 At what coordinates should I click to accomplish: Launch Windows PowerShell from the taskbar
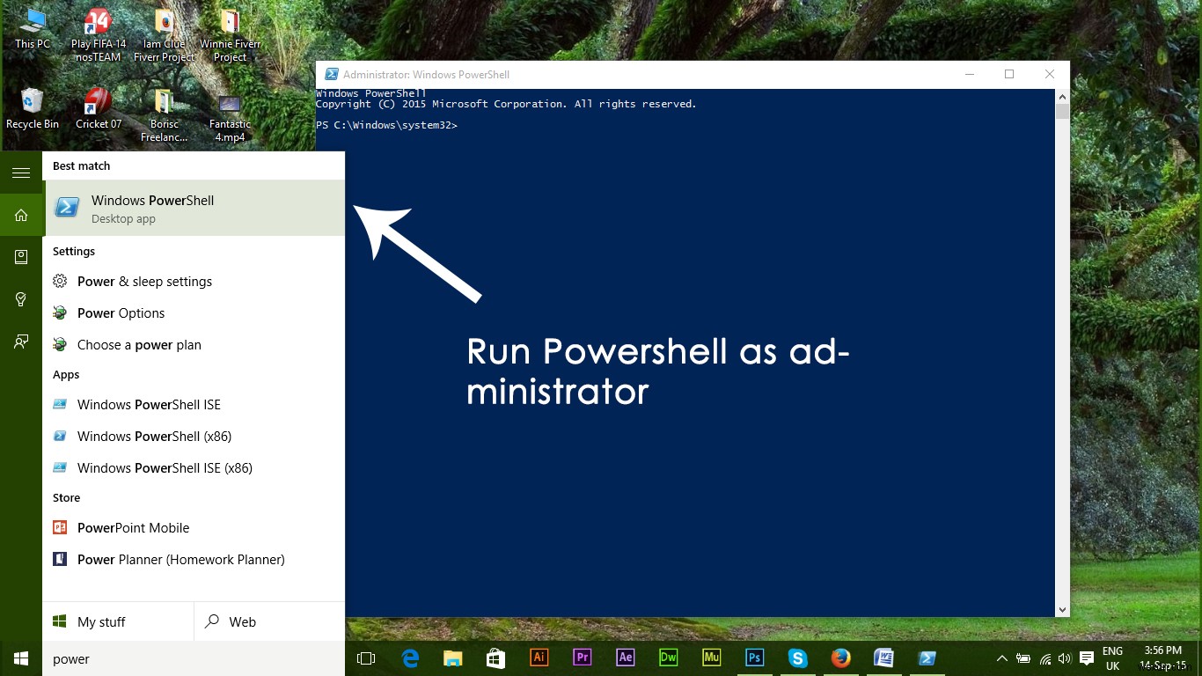click(x=927, y=658)
